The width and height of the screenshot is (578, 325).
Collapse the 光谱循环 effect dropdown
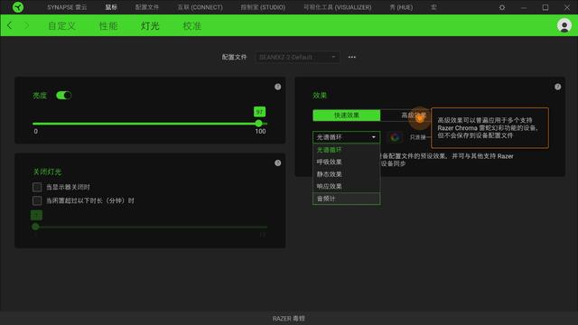[346, 137]
